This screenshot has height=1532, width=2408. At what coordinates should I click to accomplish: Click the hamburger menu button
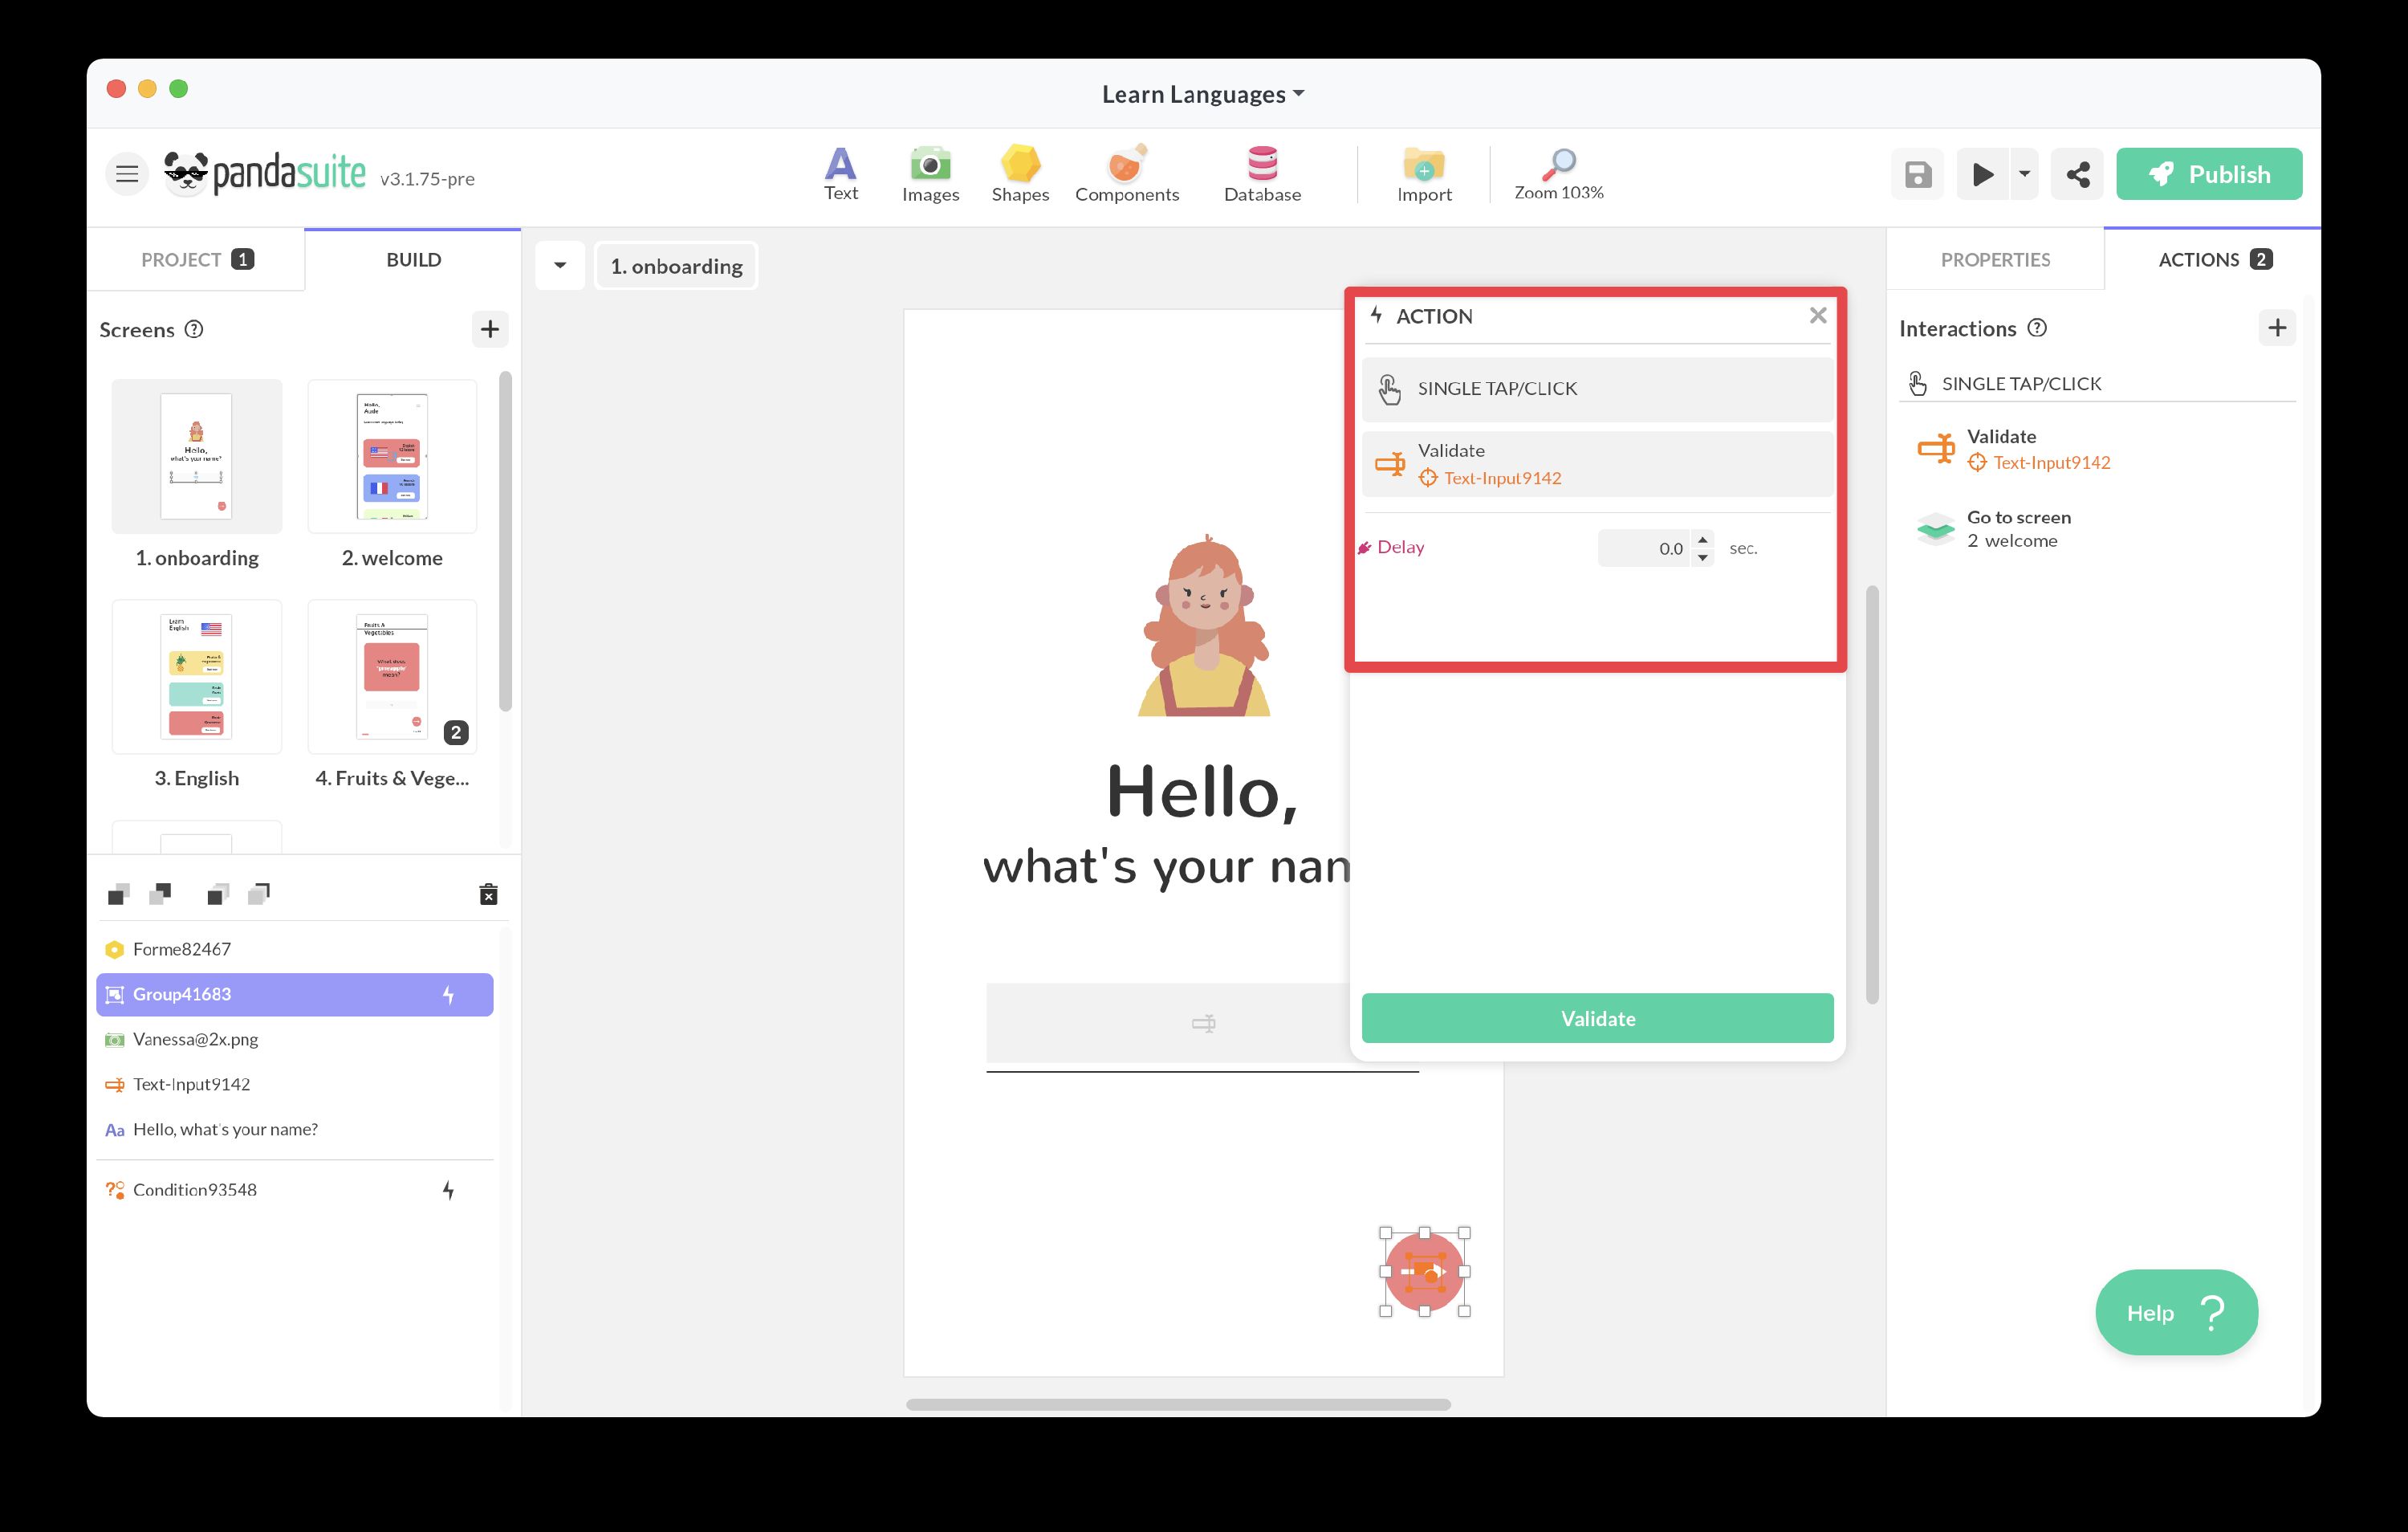point(127,175)
